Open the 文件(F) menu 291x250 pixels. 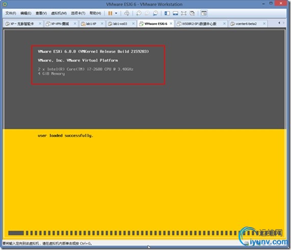click(x=11, y=13)
